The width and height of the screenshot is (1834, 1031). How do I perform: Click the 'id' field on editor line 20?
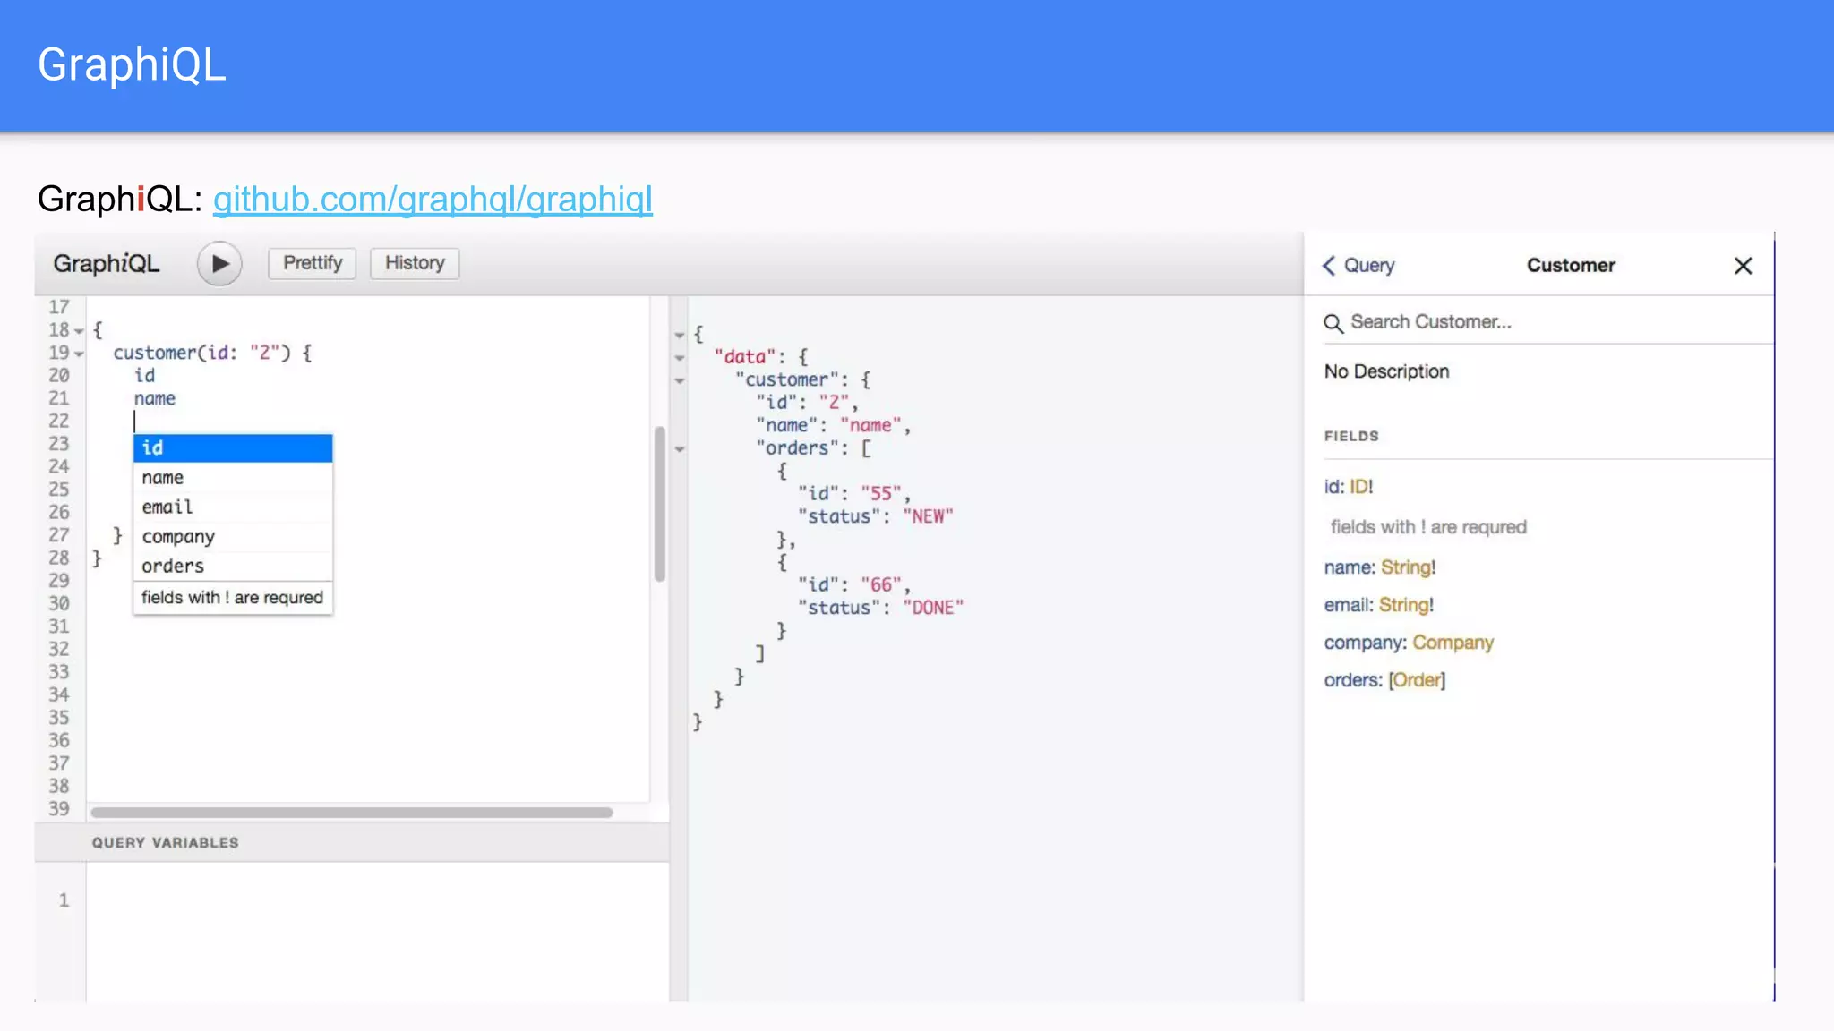[x=144, y=376]
